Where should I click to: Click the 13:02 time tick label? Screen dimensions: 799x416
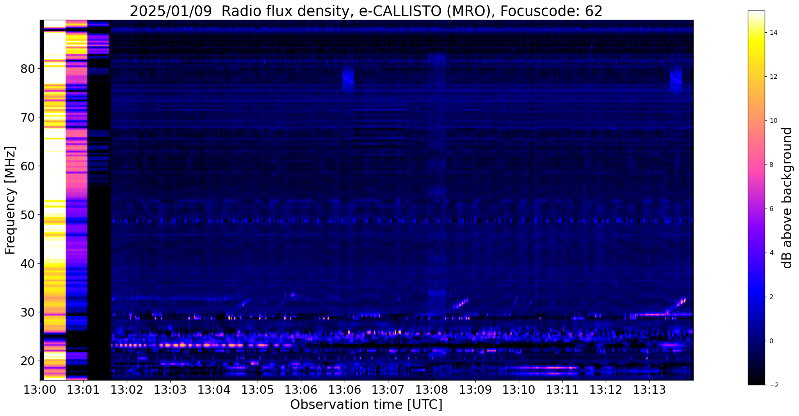(x=126, y=390)
